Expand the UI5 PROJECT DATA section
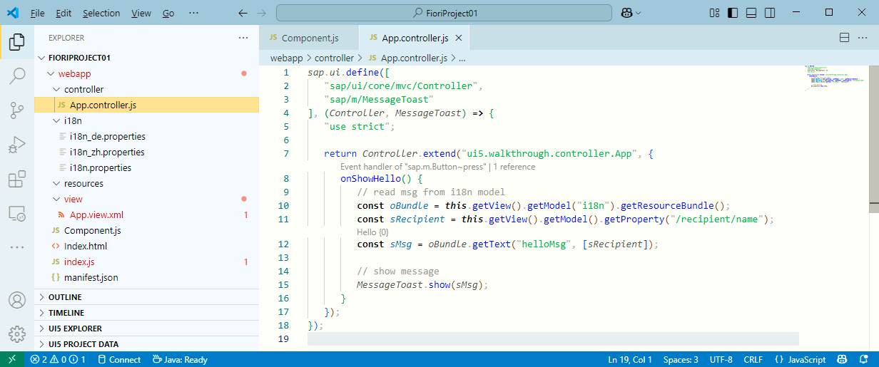 146,344
